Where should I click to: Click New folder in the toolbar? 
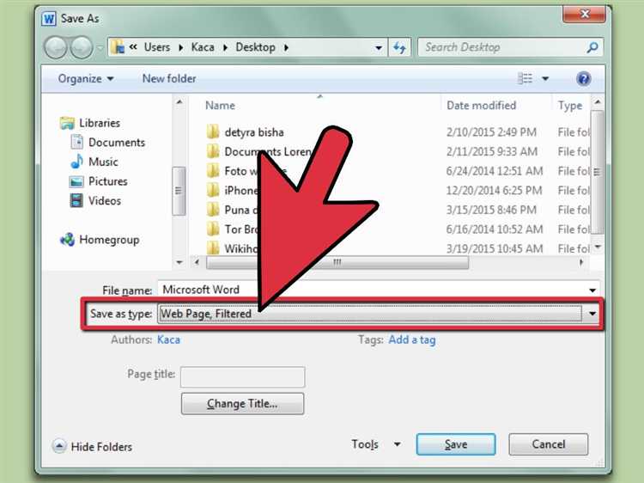tap(169, 78)
